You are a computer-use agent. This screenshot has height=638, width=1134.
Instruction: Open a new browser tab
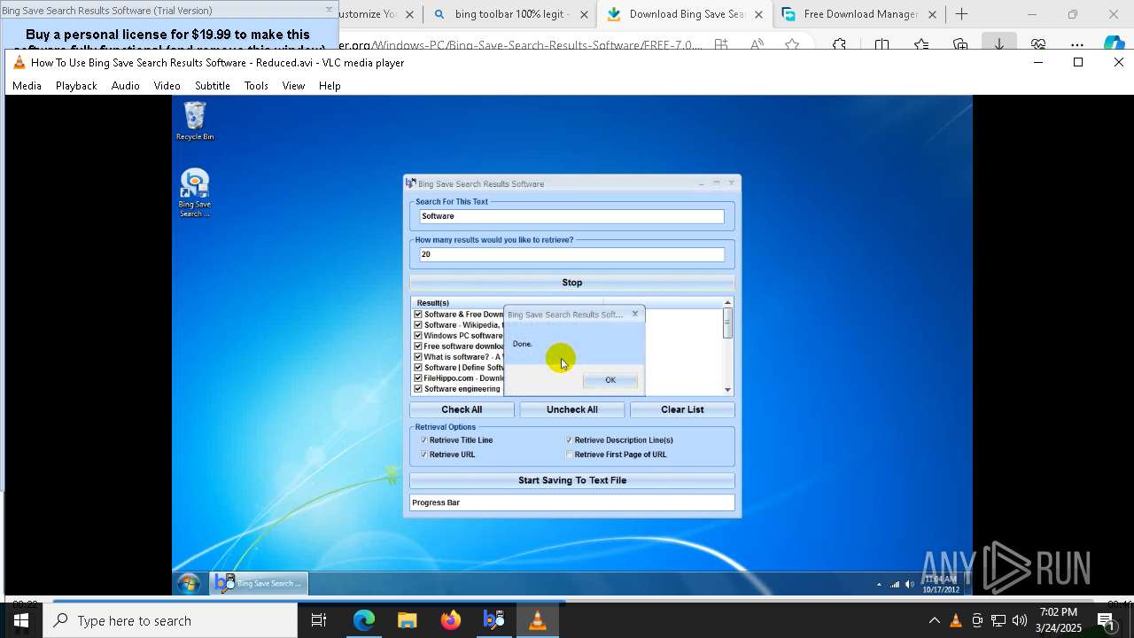click(961, 14)
